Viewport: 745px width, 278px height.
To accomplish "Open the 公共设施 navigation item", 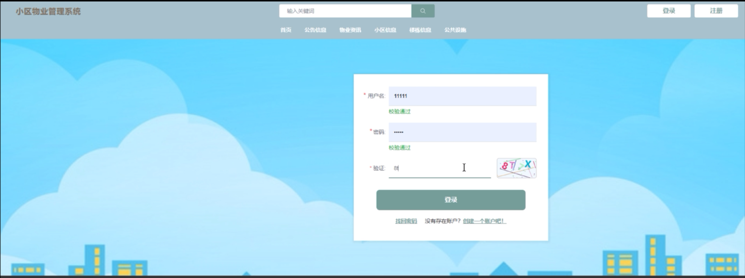I will tap(455, 30).
